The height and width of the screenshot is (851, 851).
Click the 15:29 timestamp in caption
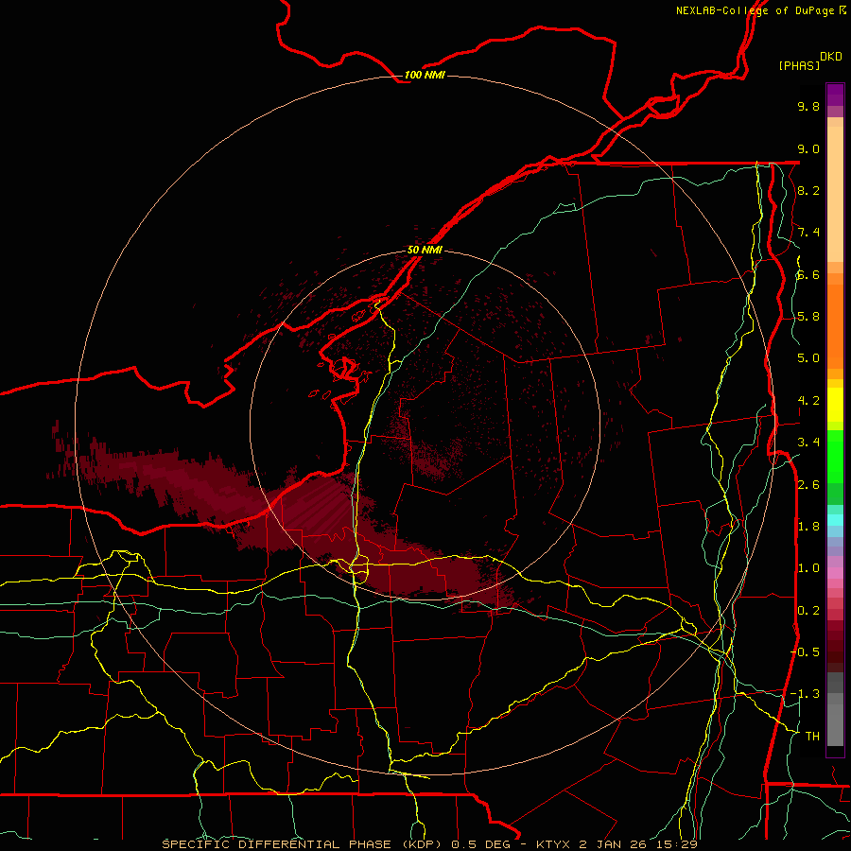click(x=677, y=844)
